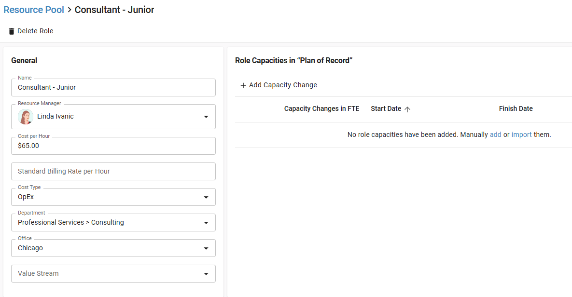Edit the Name field 'Consultant - Junior'
Screen dimensions: 572x297
click(x=113, y=87)
